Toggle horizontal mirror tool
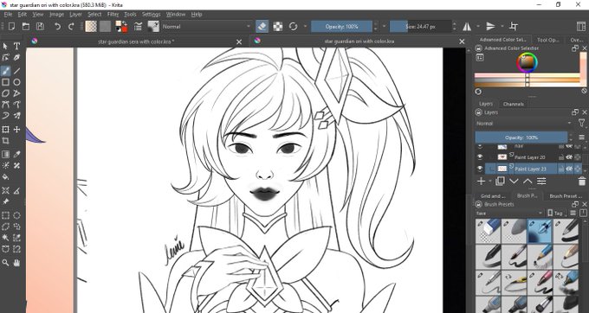 coord(467,26)
